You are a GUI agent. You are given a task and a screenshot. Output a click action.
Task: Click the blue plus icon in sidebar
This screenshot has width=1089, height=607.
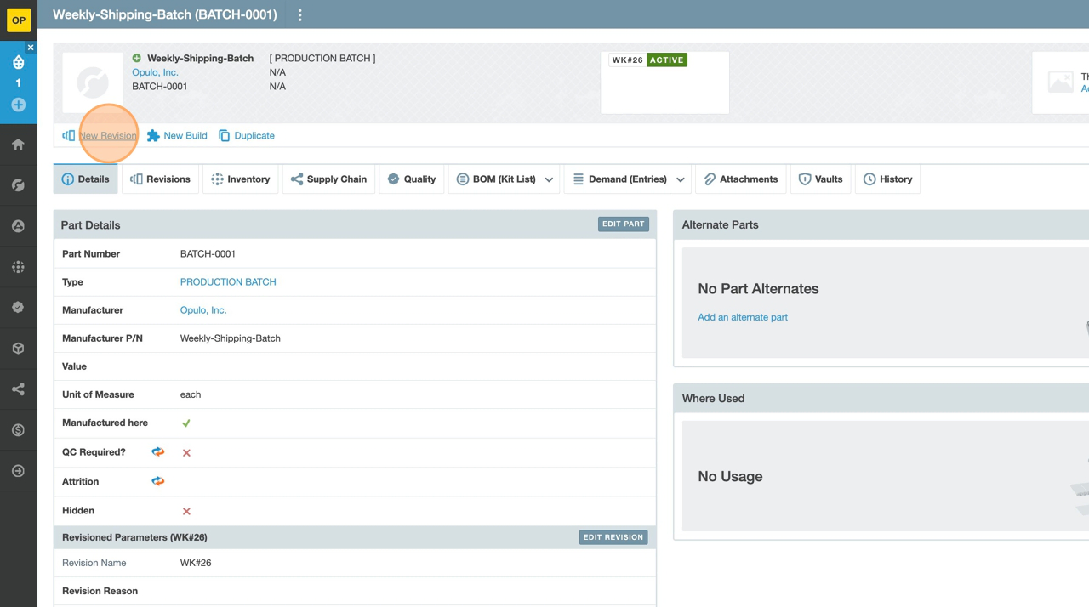coord(18,105)
